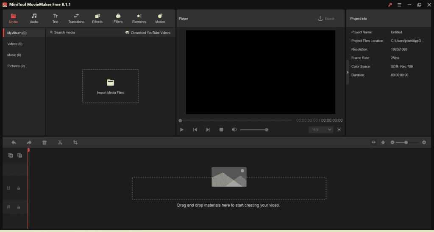Mute the player volume speaker icon
This screenshot has width=434, height=232.
234,130
